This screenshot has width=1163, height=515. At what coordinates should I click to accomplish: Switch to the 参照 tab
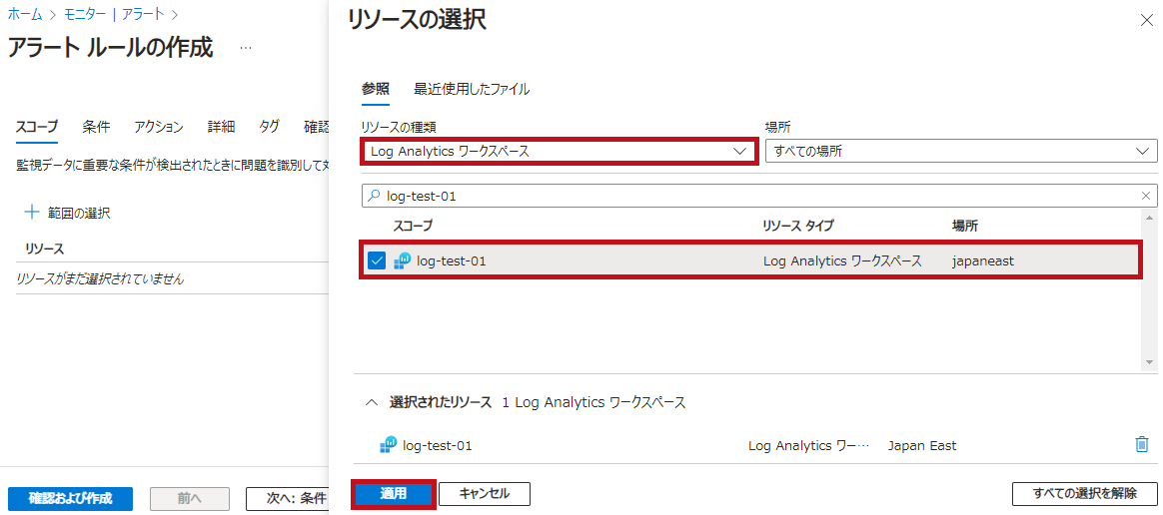(375, 89)
